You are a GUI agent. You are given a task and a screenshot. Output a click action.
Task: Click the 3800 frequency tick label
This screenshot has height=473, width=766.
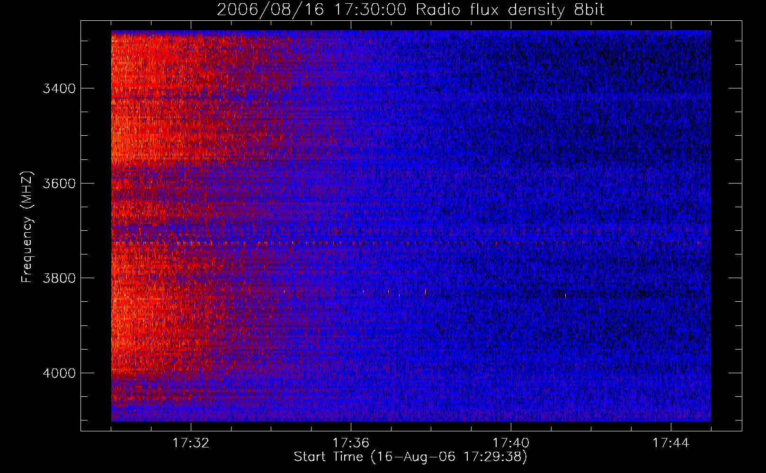click(x=59, y=278)
